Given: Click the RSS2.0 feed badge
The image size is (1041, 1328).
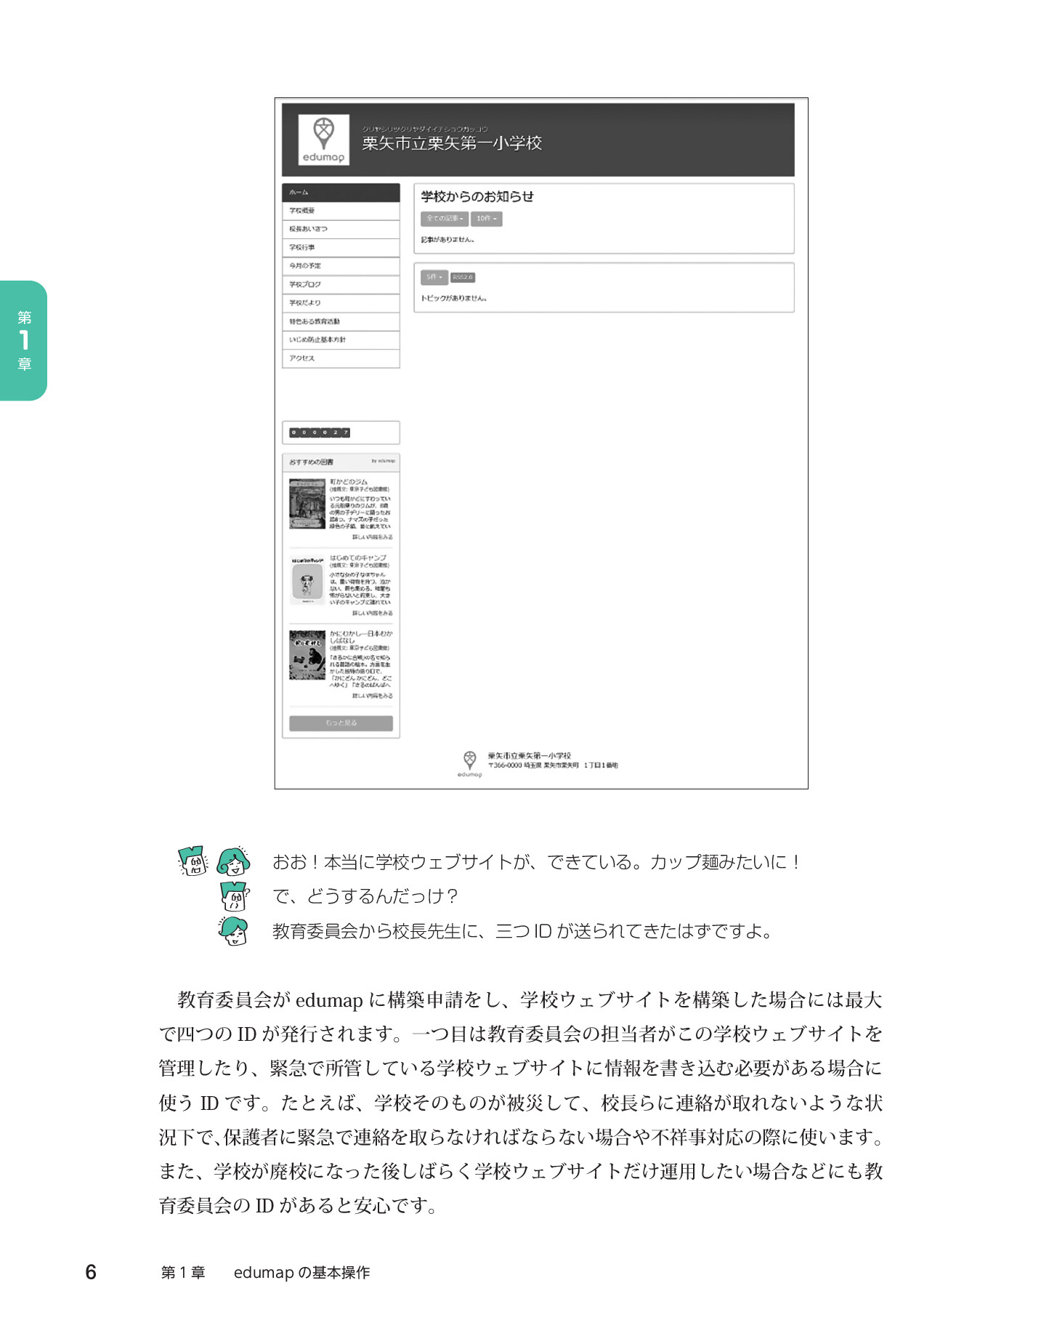Looking at the screenshot, I should (463, 277).
